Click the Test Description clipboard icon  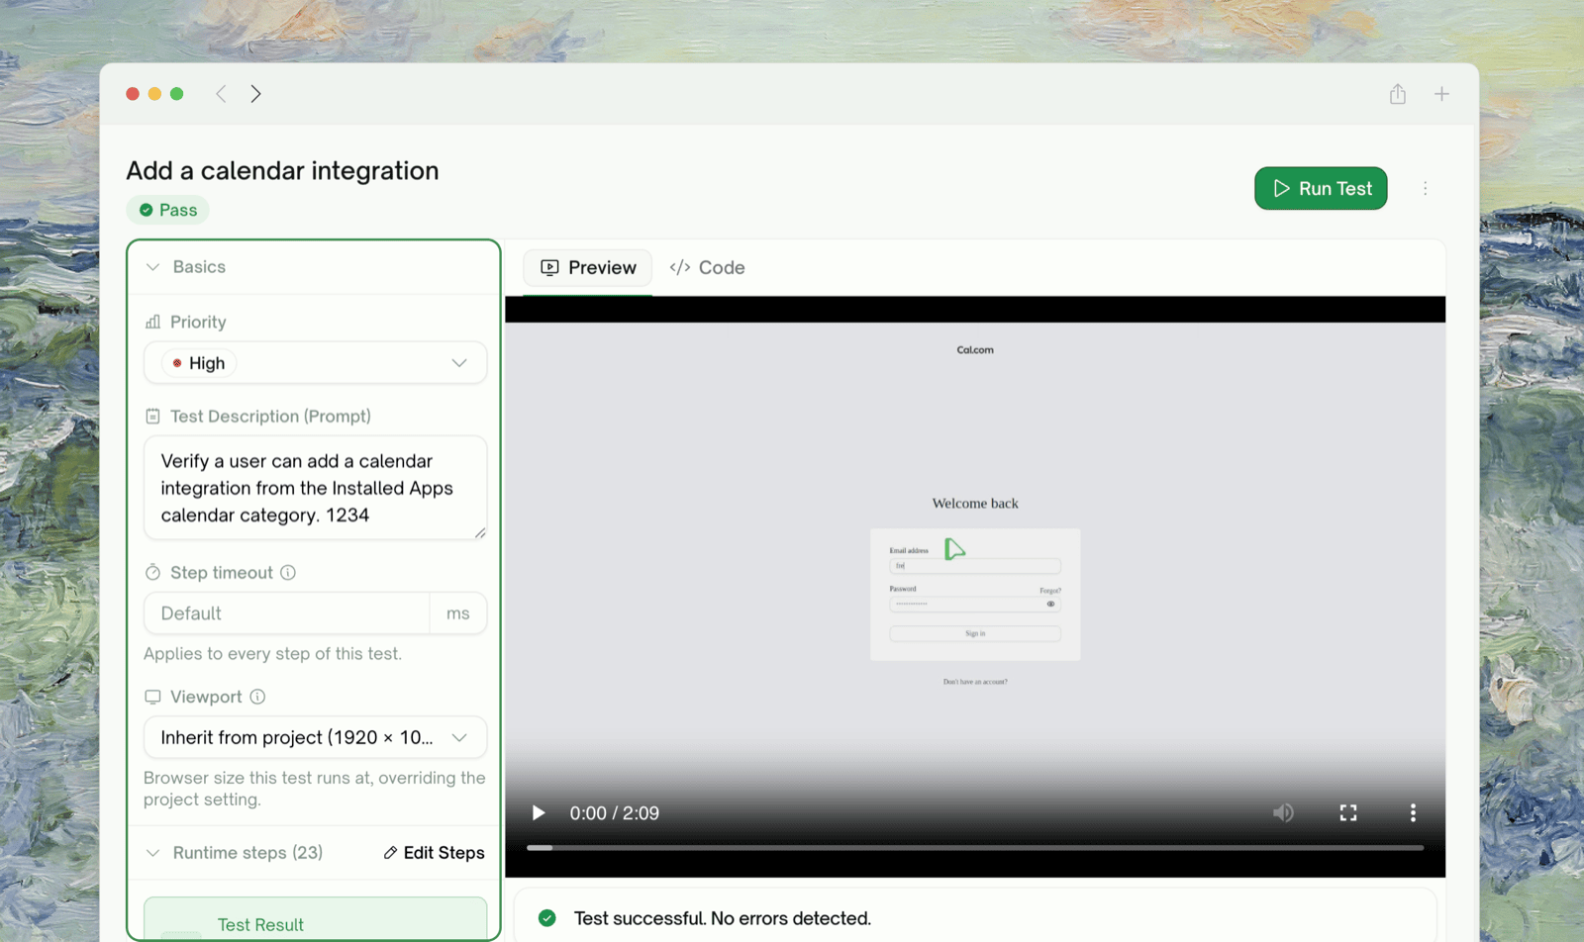tap(152, 417)
